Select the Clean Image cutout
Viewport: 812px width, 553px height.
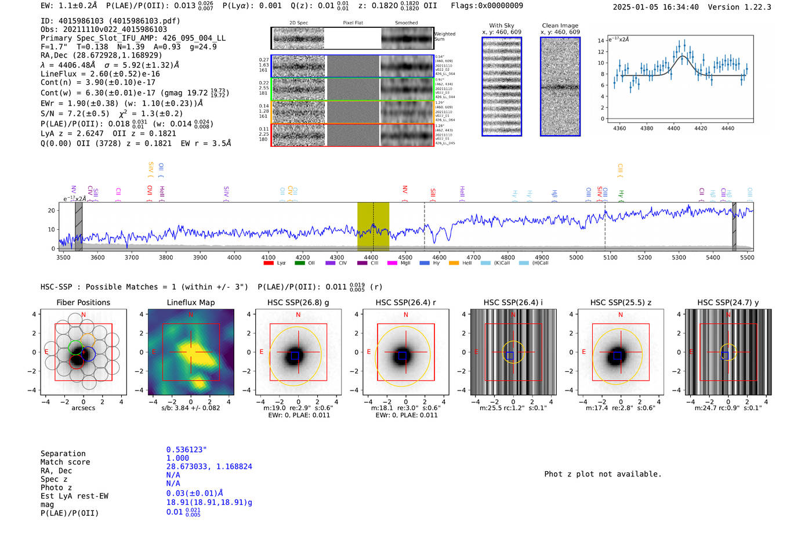(560, 86)
